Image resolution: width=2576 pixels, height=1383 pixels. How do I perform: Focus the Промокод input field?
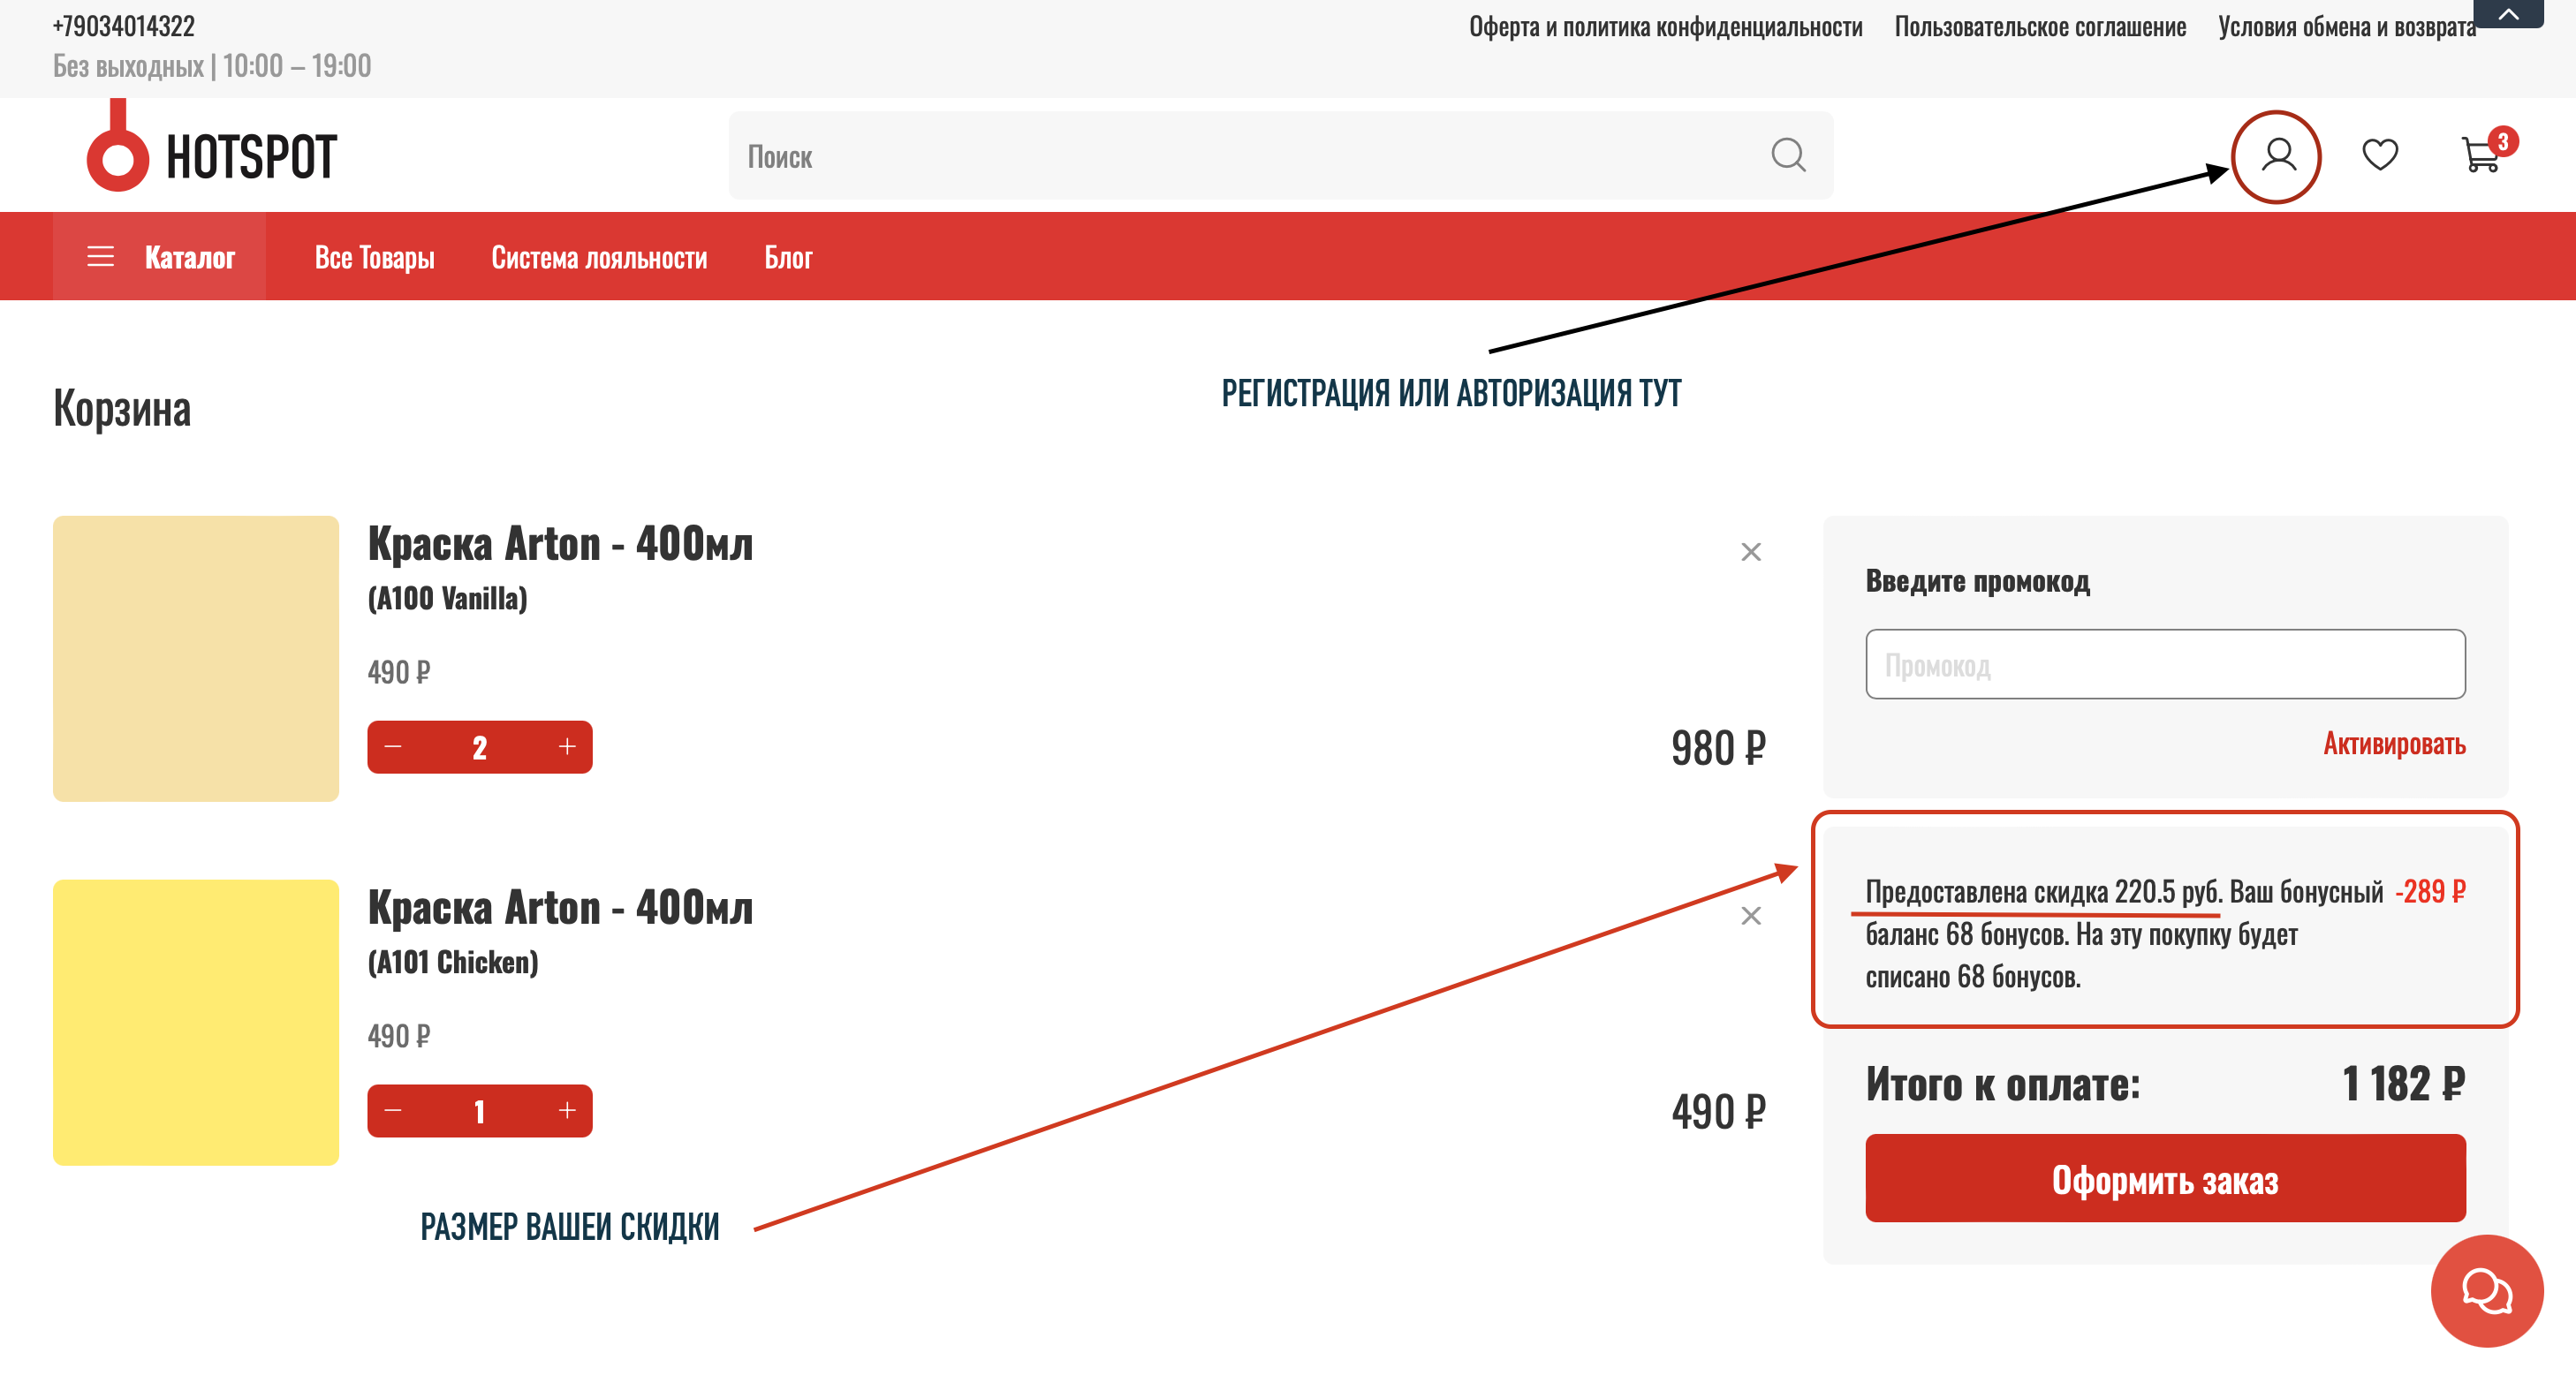tap(2164, 665)
